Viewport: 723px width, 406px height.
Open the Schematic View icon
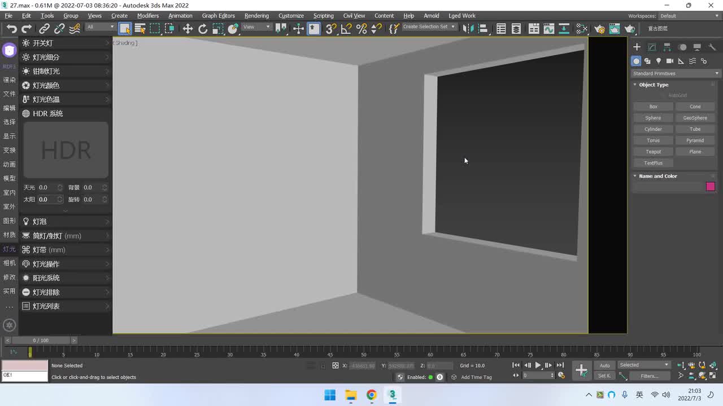click(x=564, y=29)
